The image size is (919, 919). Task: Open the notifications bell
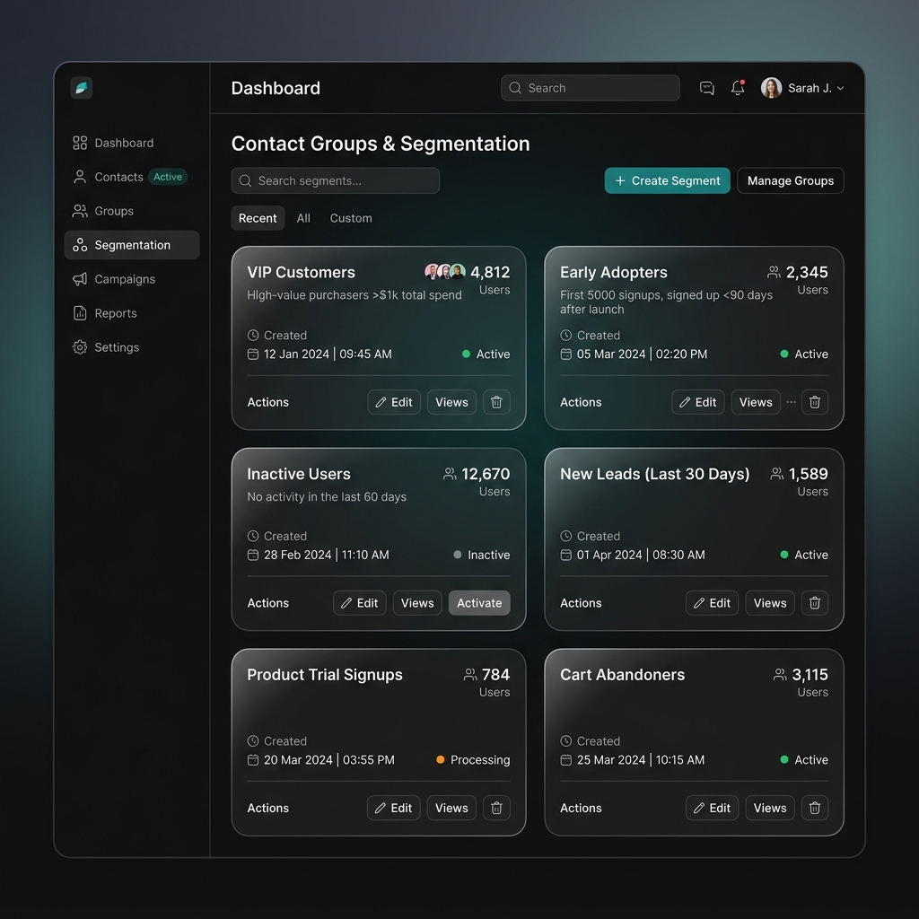[738, 87]
